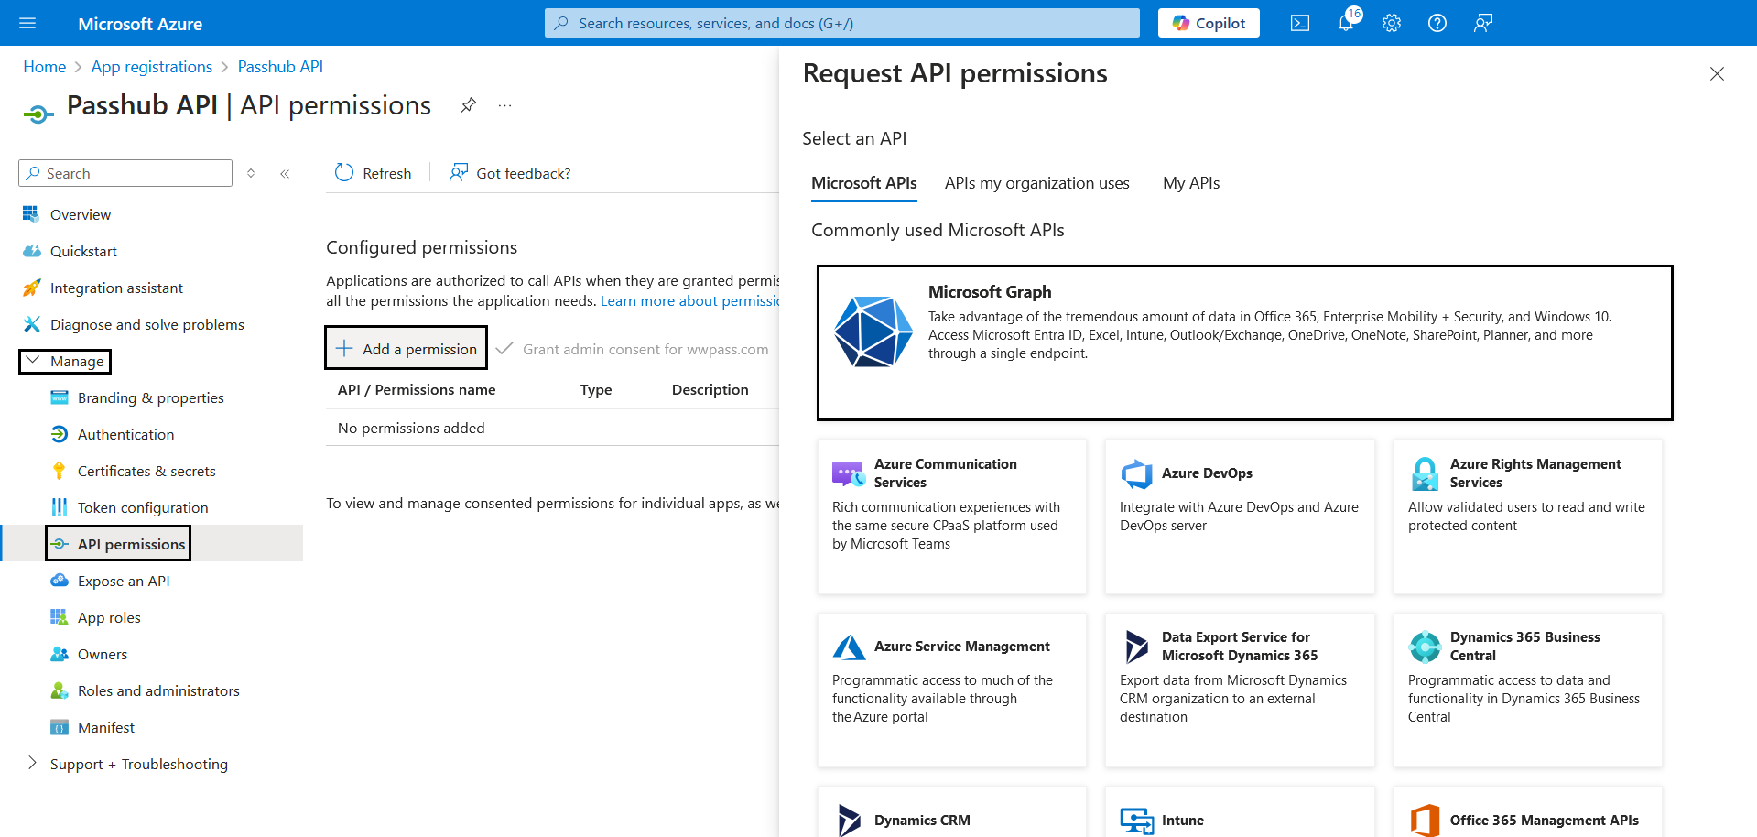Choose Azure Communication Services card
The image size is (1757, 837).
pos(952,516)
